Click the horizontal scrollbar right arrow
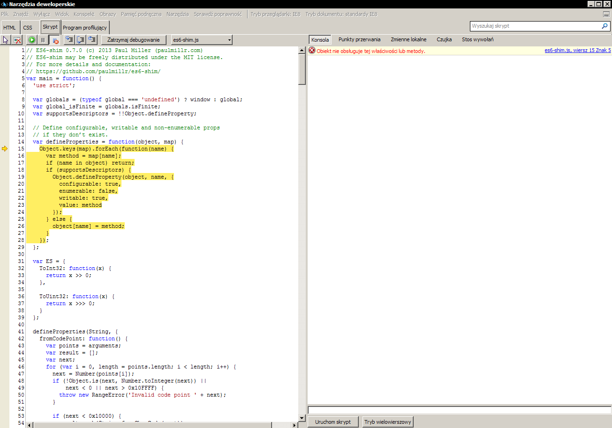 (x=295, y=425)
